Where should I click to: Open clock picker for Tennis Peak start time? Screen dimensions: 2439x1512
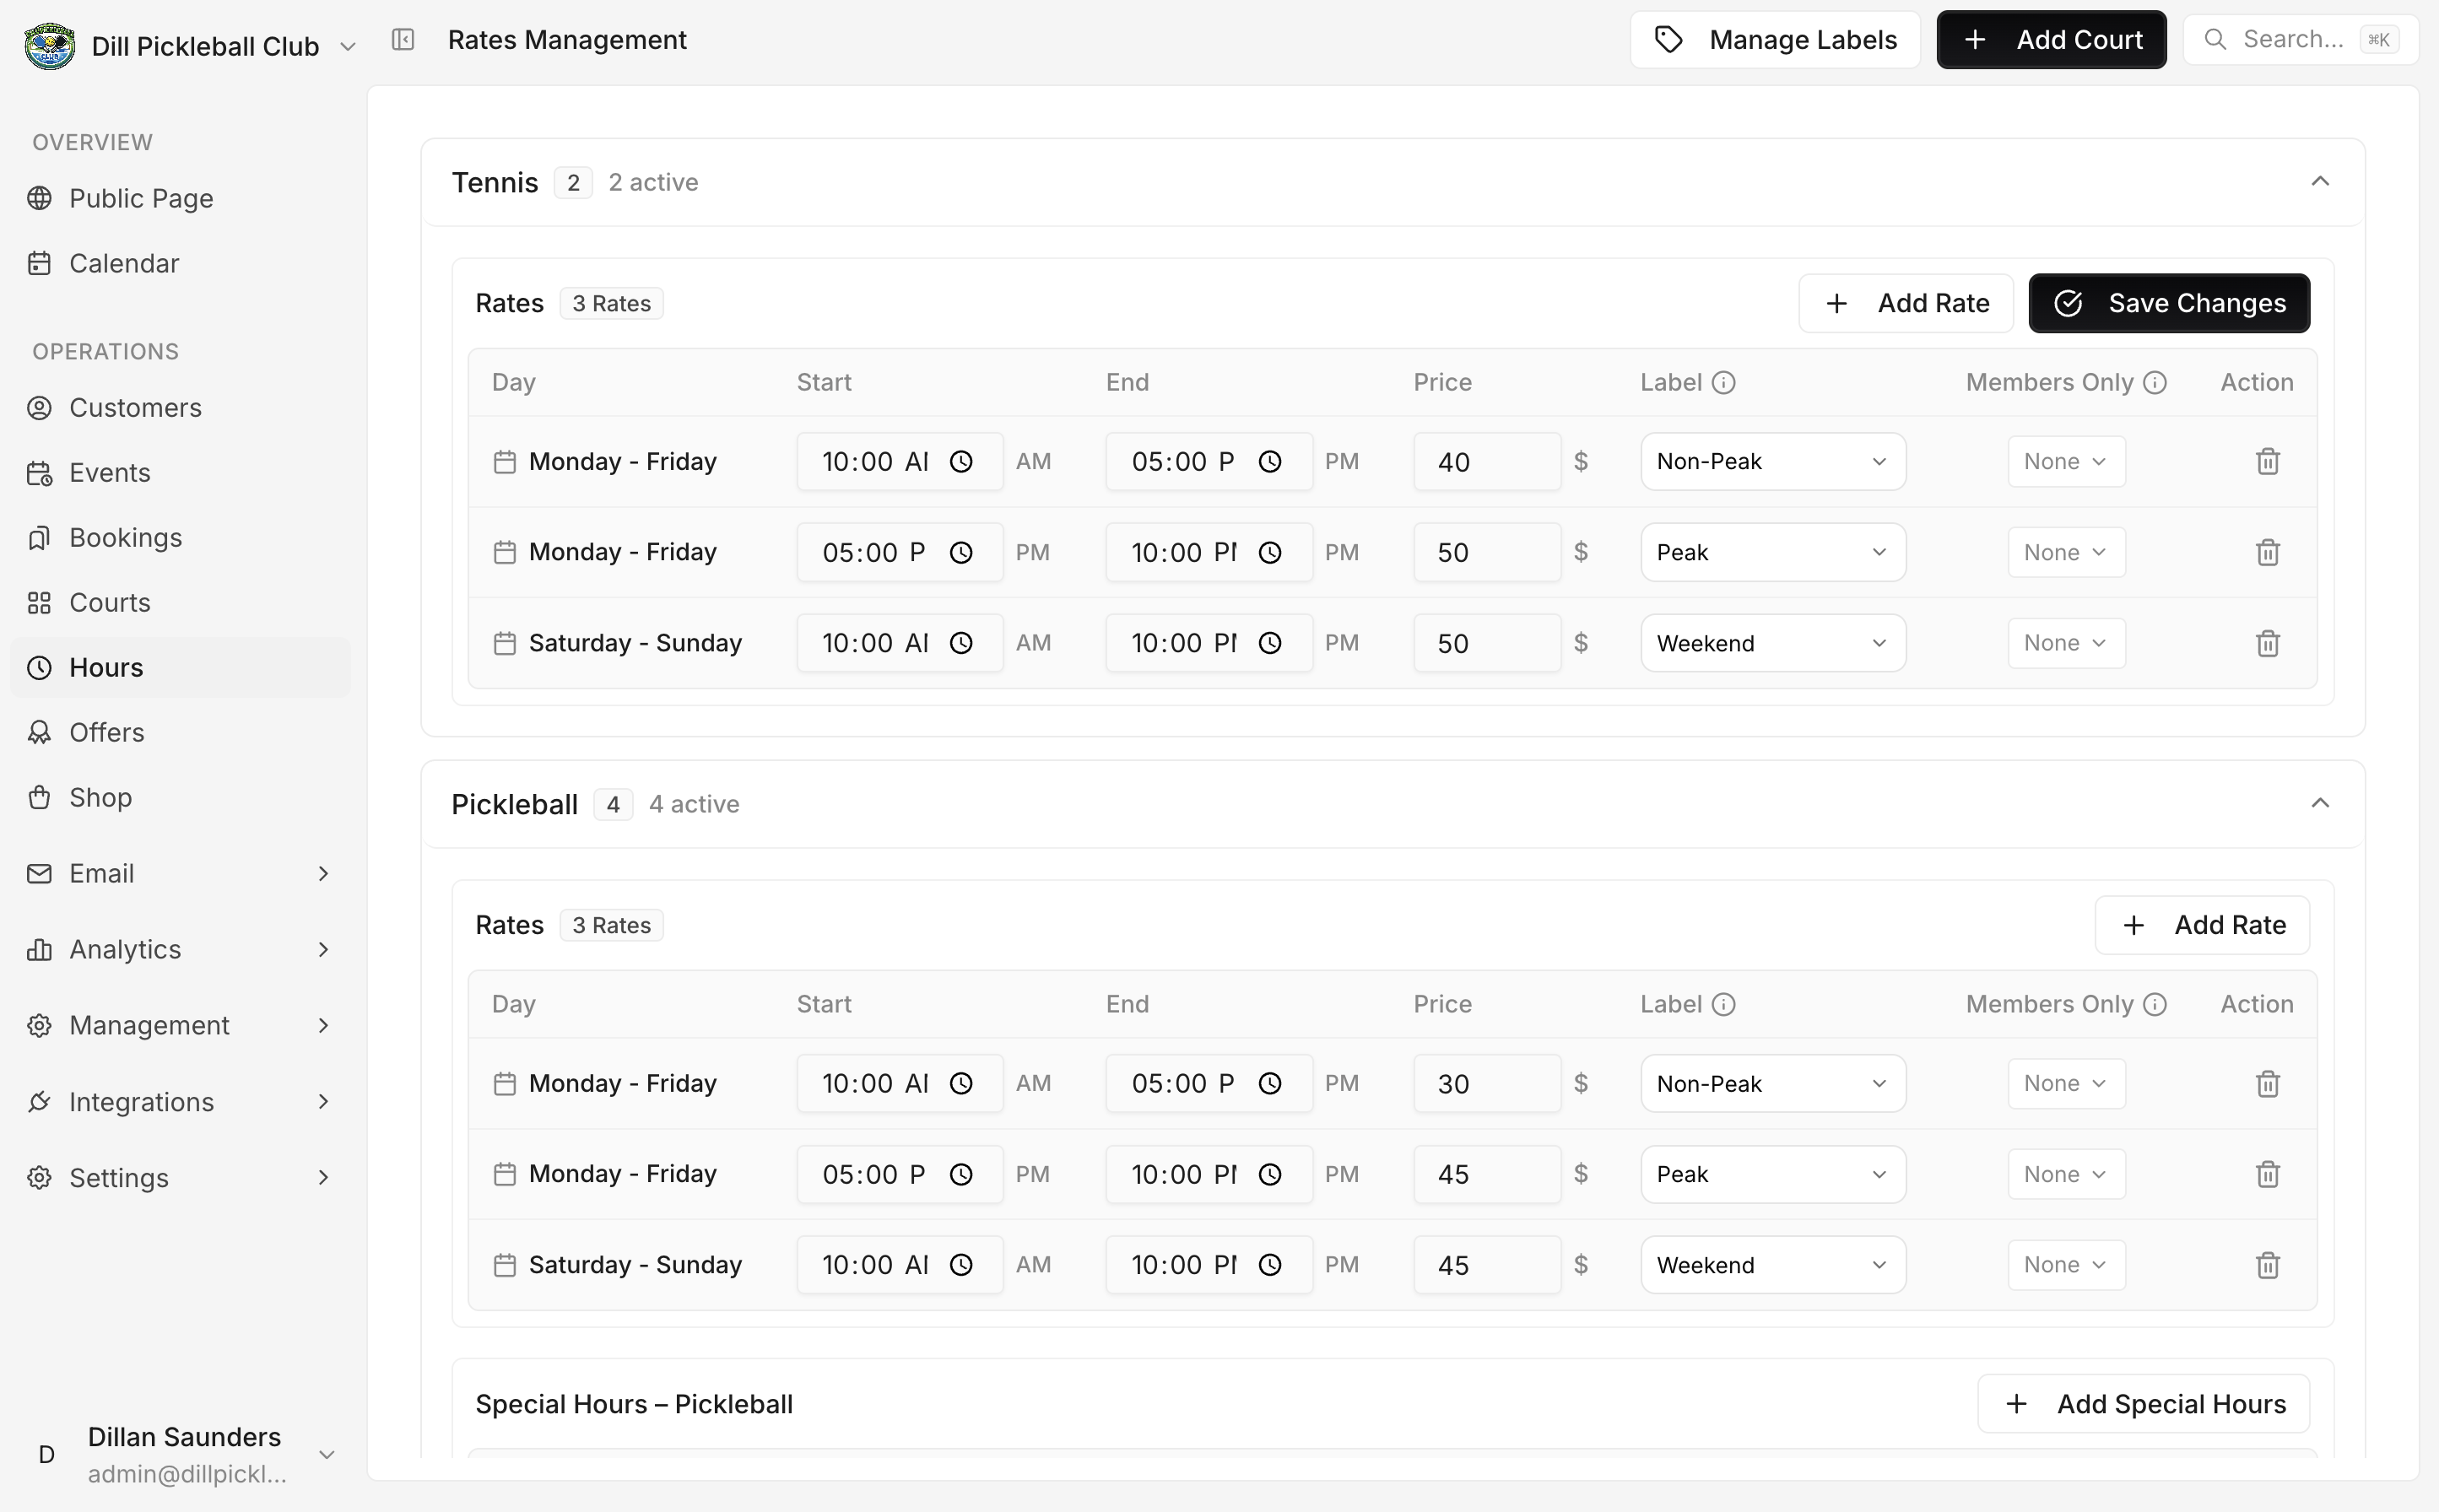[961, 552]
